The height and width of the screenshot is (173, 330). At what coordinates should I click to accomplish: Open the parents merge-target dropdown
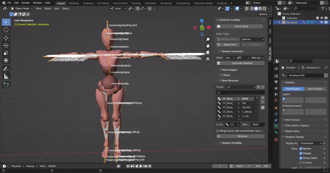pyautogui.click(x=253, y=39)
